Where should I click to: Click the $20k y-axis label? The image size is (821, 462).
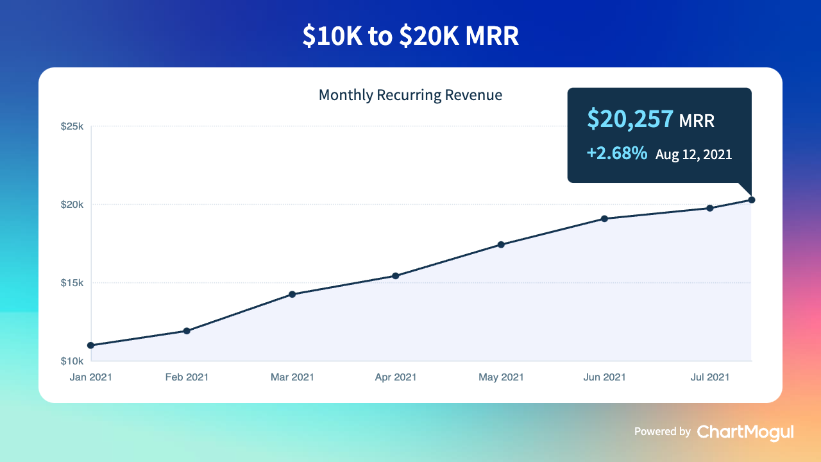(72, 205)
